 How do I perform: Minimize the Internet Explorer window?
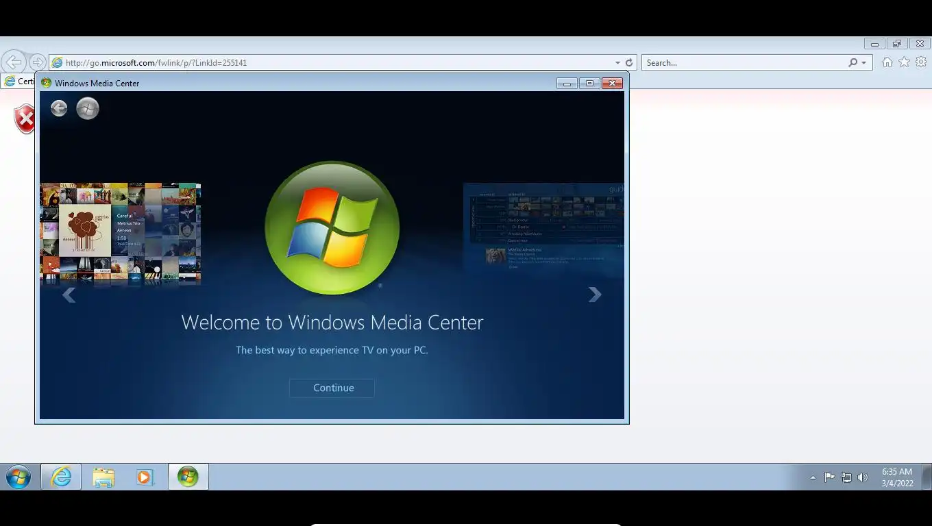tap(874, 44)
